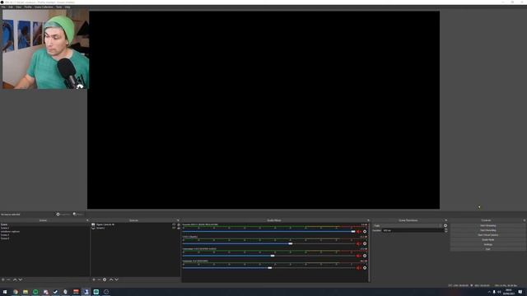Screen dimensions: 527x296
Task: Open the Fade transition type dropdown
Action: coord(408,225)
